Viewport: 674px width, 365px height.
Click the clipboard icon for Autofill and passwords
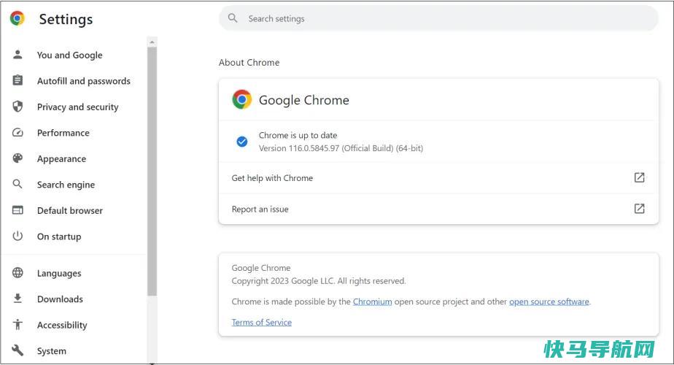pyautogui.click(x=18, y=80)
